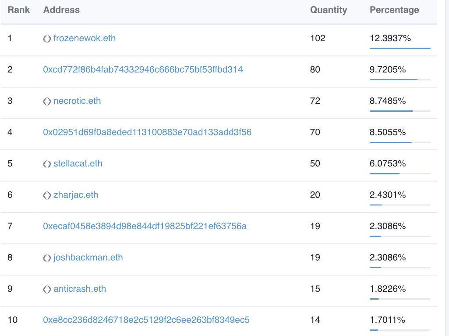Image resolution: width=449 pixels, height=336 pixels.
Task: Select percentage text 2.4301%
Action: click(x=388, y=195)
